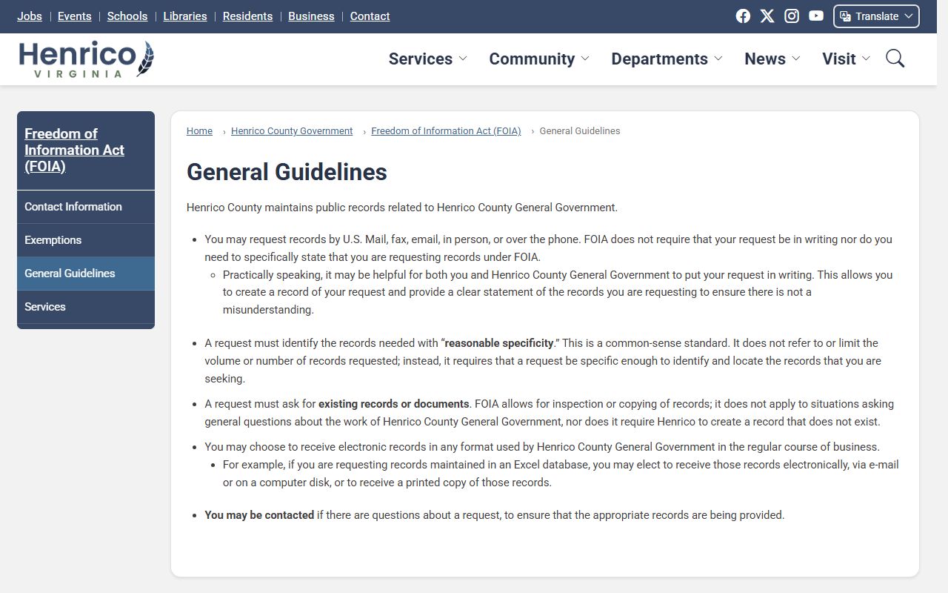Click the General Guidelines page heading

(x=287, y=172)
